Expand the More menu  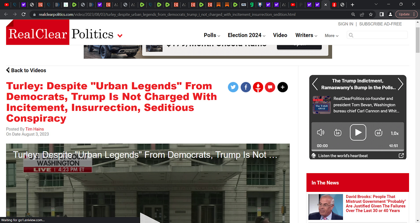pyautogui.click(x=331, y=35)
